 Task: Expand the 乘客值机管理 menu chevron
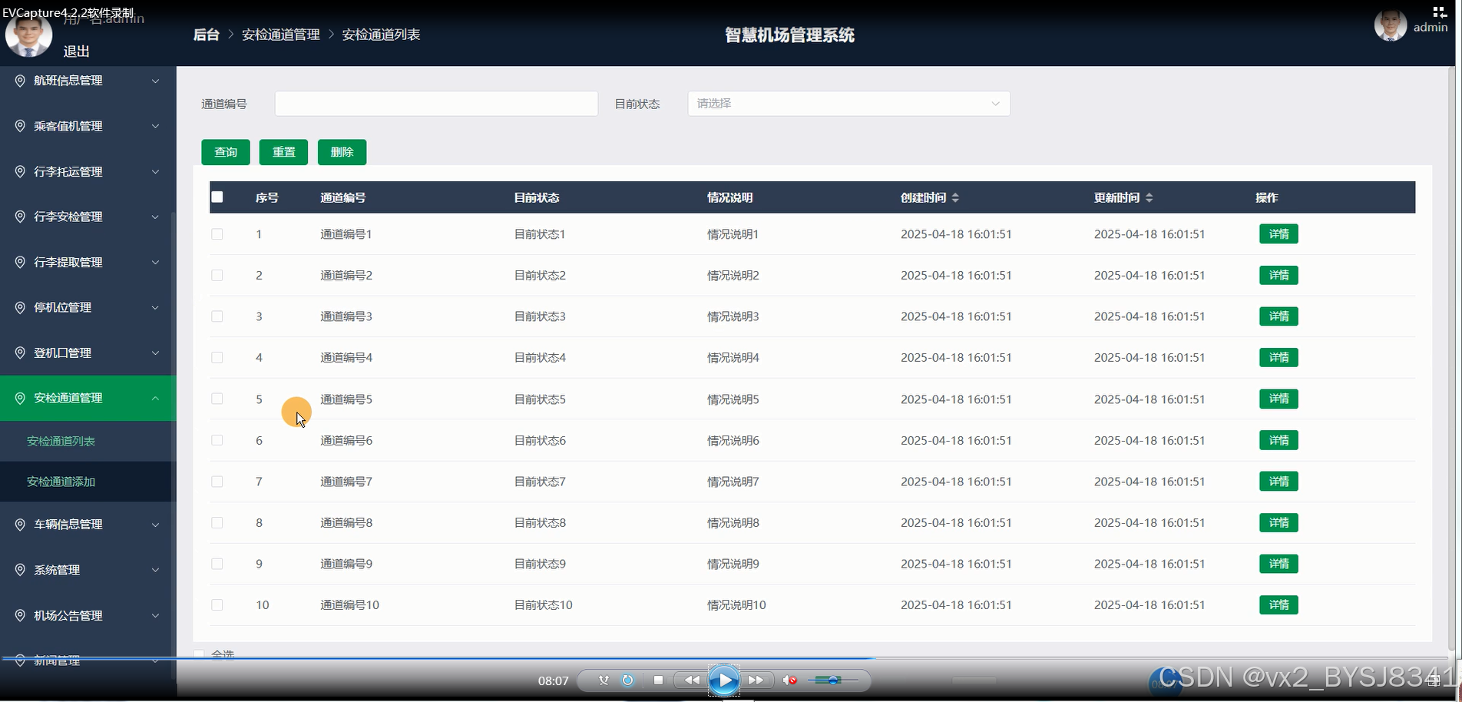pyautogui.click(x=155, y=126)
